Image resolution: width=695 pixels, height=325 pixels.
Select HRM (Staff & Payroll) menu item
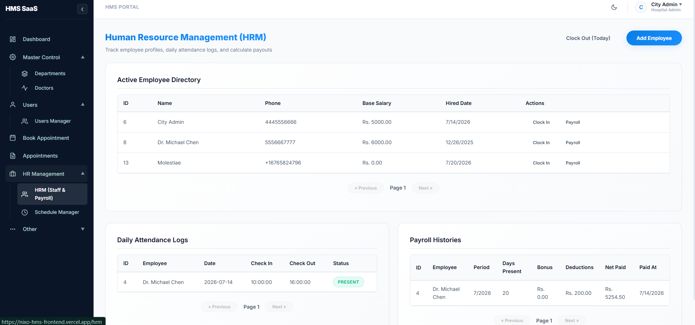click(x=52, y=194)
